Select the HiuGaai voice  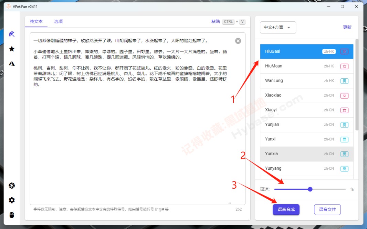[x=307, y=51]
